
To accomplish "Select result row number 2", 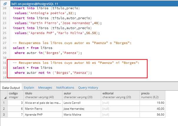I will click(x=4, y=109).
